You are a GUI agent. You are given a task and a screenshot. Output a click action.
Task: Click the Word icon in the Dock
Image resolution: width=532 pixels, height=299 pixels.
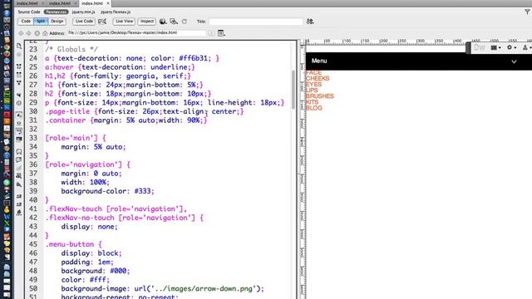(7, 216)
